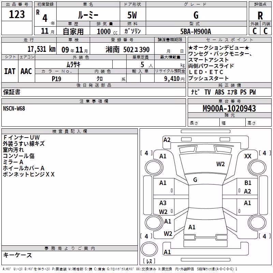The height and width of the screenshot is (273, 273).
Task: Click the damage code legend line at bottom
Action: click(x=120, y=269)
